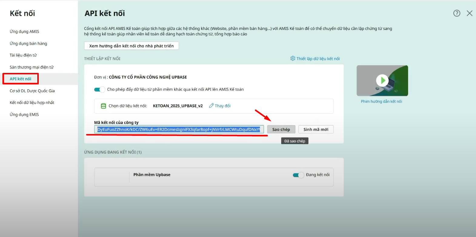Click Xem hướng dẫn kết nối button
Screen dimensions: 476x237
131,46
